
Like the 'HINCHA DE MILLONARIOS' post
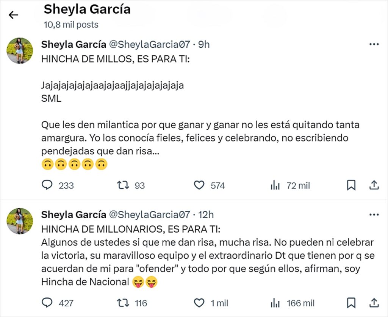tap(199, 303)
